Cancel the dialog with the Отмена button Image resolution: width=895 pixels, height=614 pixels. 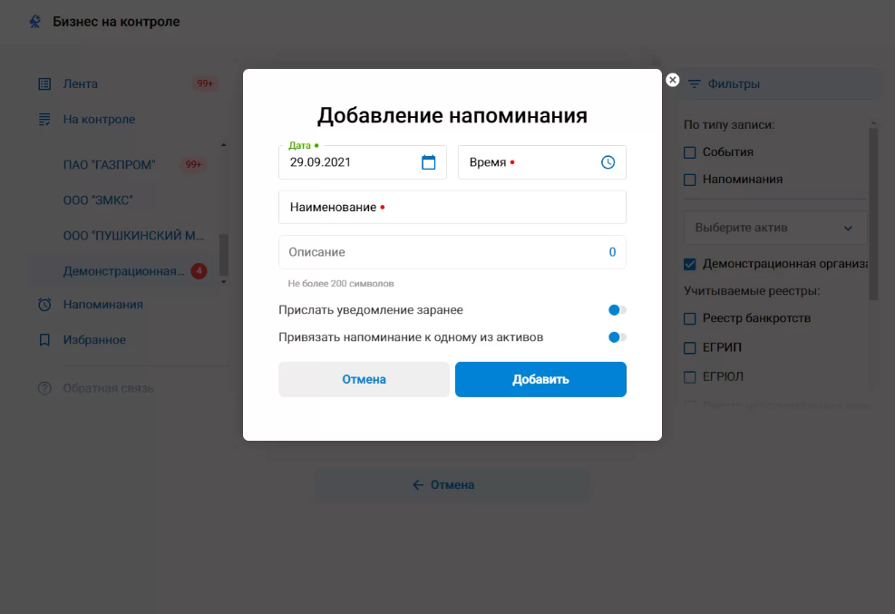tap(364, 378)
